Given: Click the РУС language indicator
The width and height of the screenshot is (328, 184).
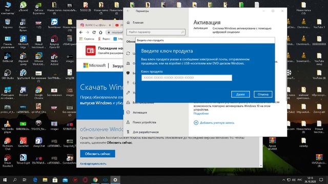Looking at the screenshot, I should [299, 180].
